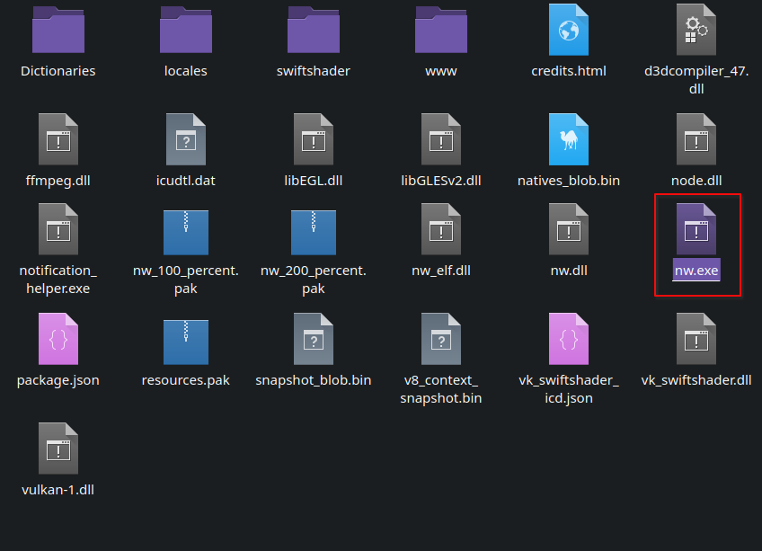Click the "nw_100_percent.pak" file name
762x551 pixels.
pos(186,280)
